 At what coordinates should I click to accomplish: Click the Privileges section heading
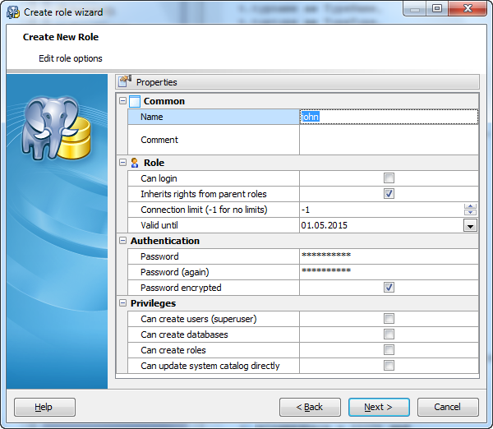pos(153,303)
